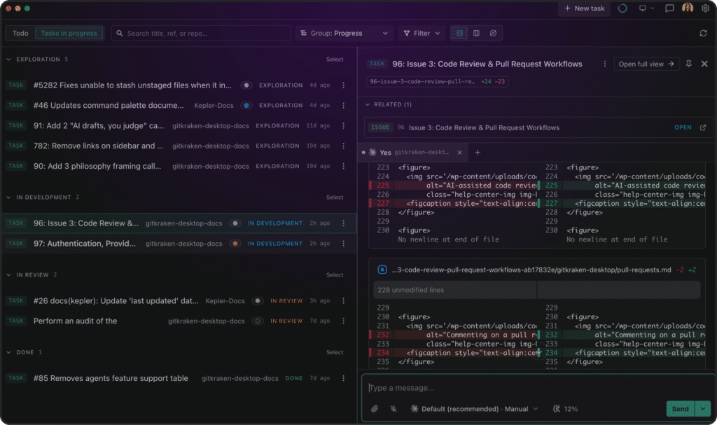Screen dimensions: 717x425
Task: Open the display monitor dropdown in title bar
Action: (x=646, y=8)
